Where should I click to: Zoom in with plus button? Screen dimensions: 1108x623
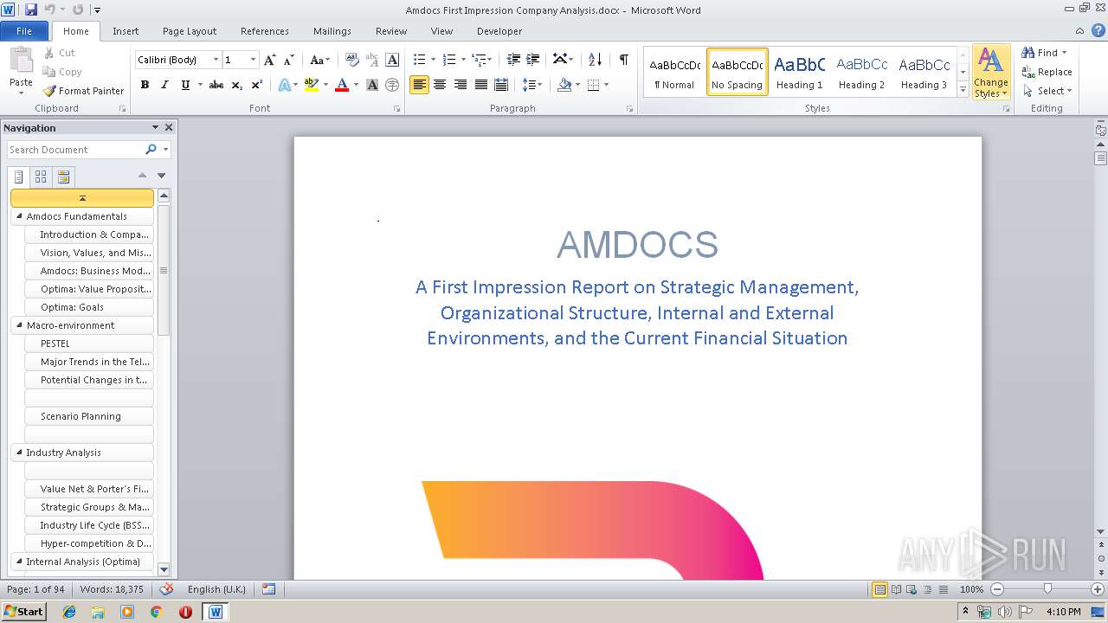[1098, 589]
